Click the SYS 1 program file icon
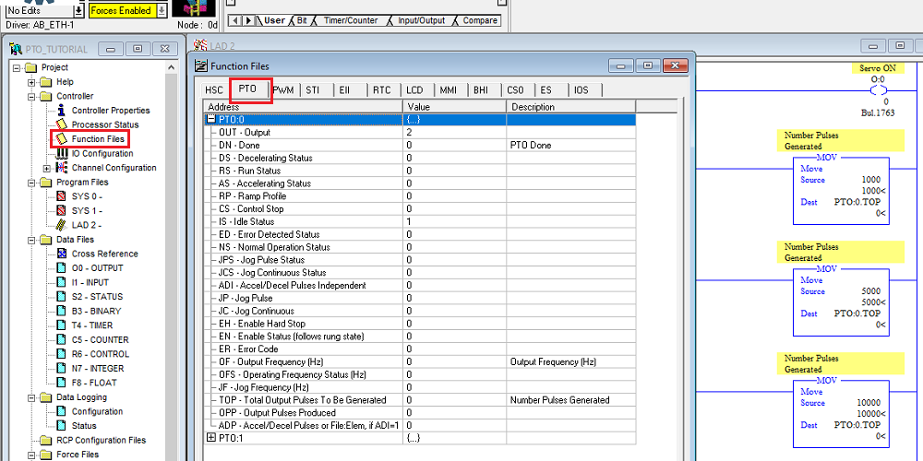923x461 pixels. [61, 210]
